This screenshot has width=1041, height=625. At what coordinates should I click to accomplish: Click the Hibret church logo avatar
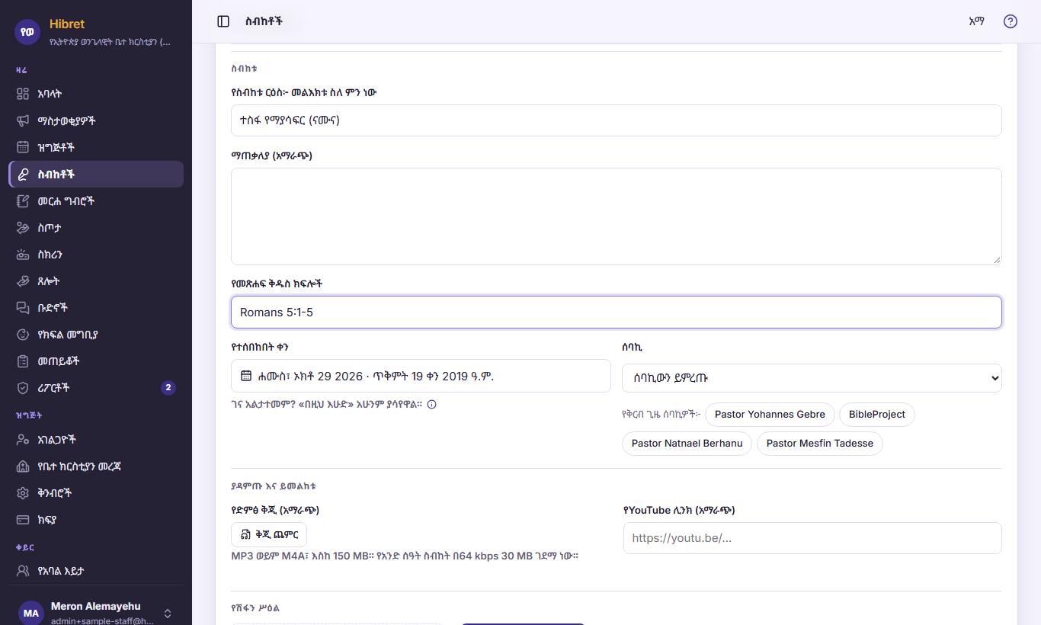coord(27,32)
